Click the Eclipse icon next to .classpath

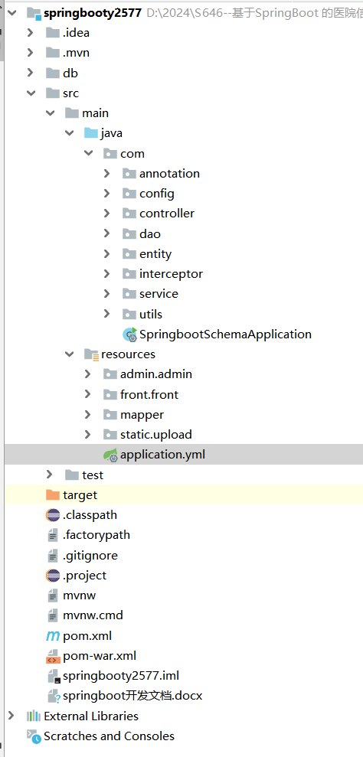[x=53, y=515]
